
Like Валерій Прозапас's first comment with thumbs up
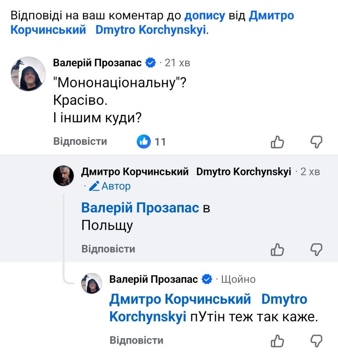tap(277, 142)
